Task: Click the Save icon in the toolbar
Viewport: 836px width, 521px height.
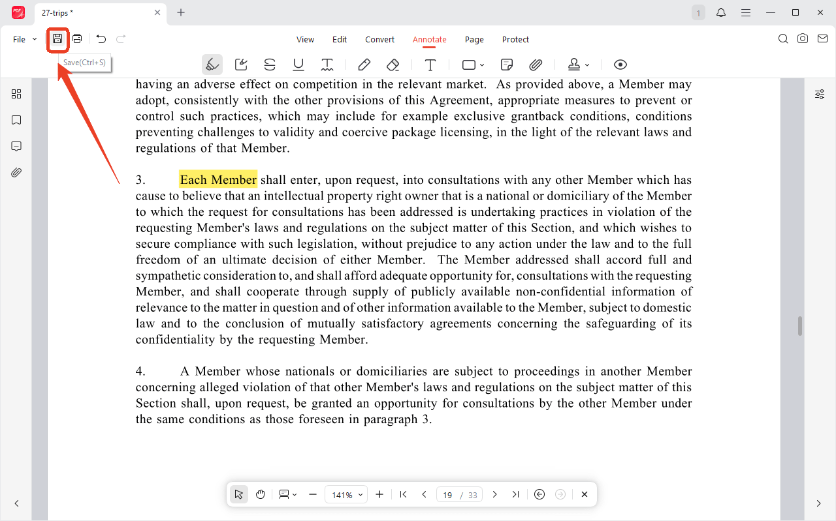Action: click(x=57, y=39)
